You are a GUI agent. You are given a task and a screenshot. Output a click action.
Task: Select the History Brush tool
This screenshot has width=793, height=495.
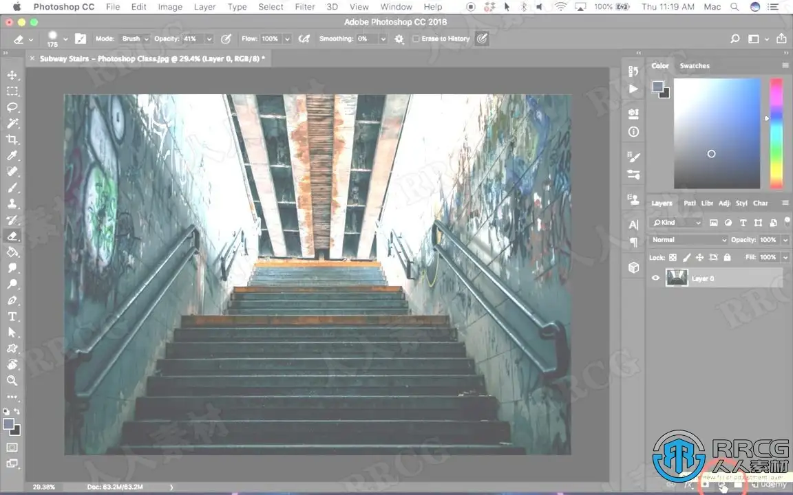coord(12,220)
